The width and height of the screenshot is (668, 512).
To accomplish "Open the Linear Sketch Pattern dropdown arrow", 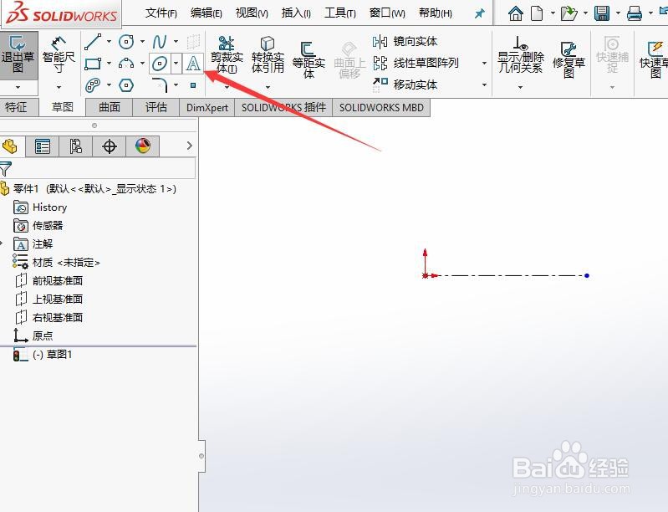I will click(x=484, y=63).
